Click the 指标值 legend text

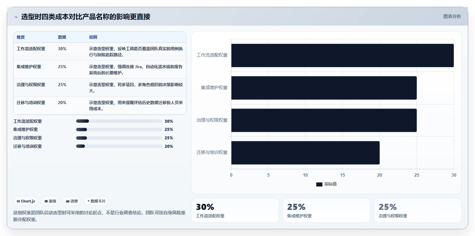(330, 184)
